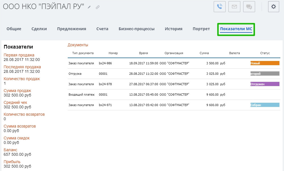Image resolution: width=284 pixels, height=171 pixels.
Task: Open the Сделки tab
Action: tap(39, 29)
